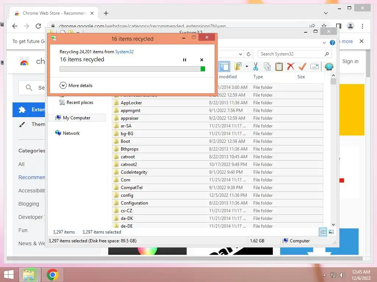Select the Configuration folder

[217, 203]
